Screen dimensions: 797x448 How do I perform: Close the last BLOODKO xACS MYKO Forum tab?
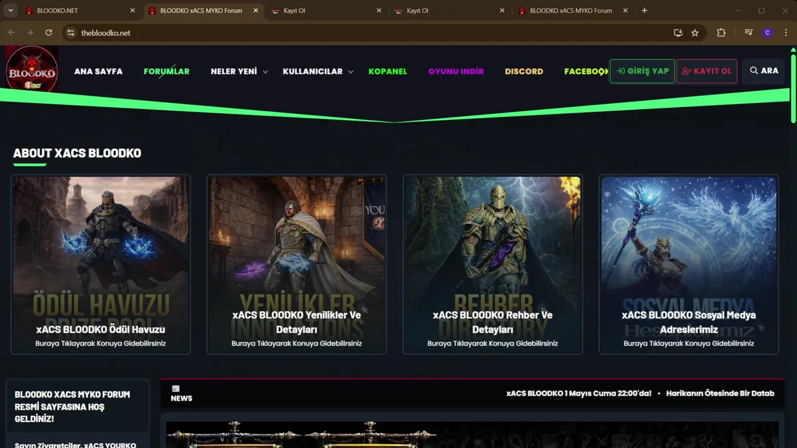click(625, 11)
